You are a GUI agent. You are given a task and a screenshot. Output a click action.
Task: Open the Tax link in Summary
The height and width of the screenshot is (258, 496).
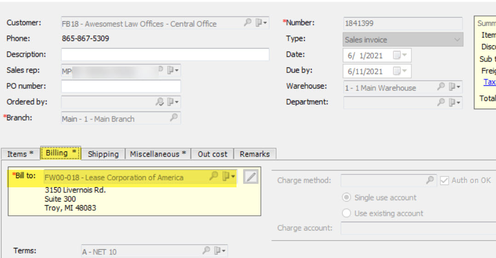pos(490,82)
